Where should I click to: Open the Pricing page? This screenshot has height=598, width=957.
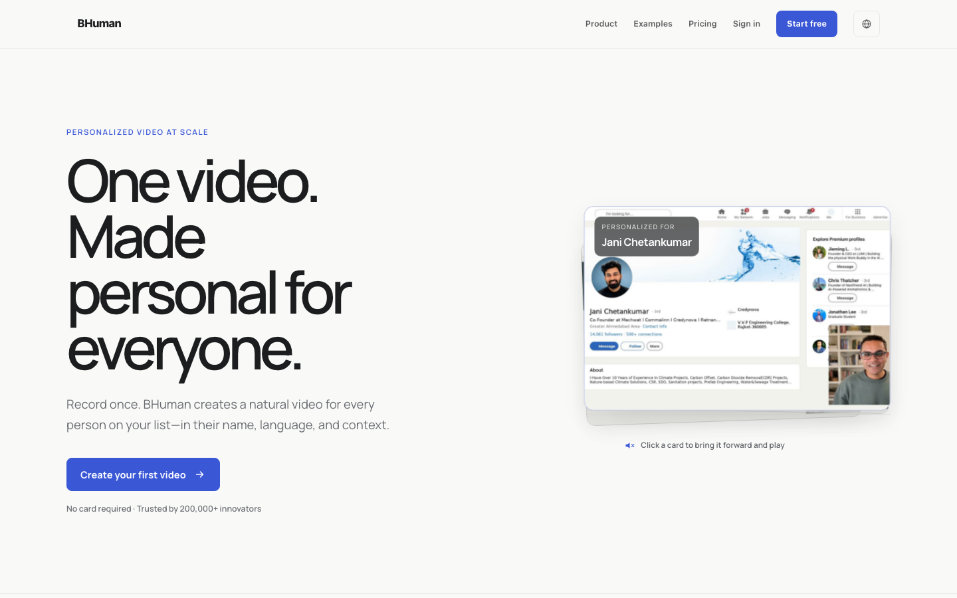pyautogui.click(x=702, y=23)
